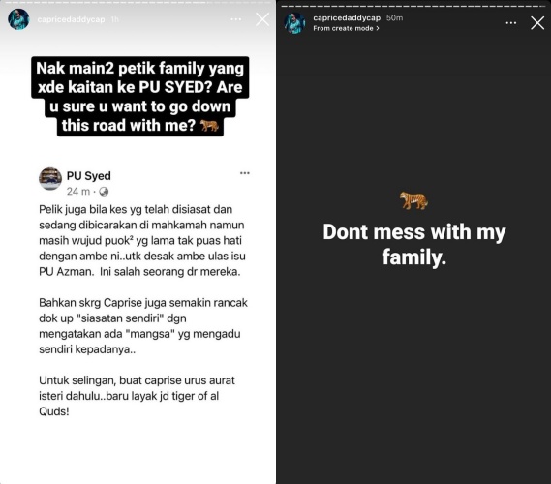Tap capricedaddycap avatar on right story

click(x=294, y=23)
